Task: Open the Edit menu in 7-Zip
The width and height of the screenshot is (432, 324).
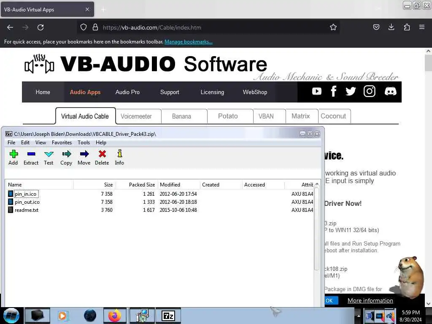Action: tap(25, 143)
